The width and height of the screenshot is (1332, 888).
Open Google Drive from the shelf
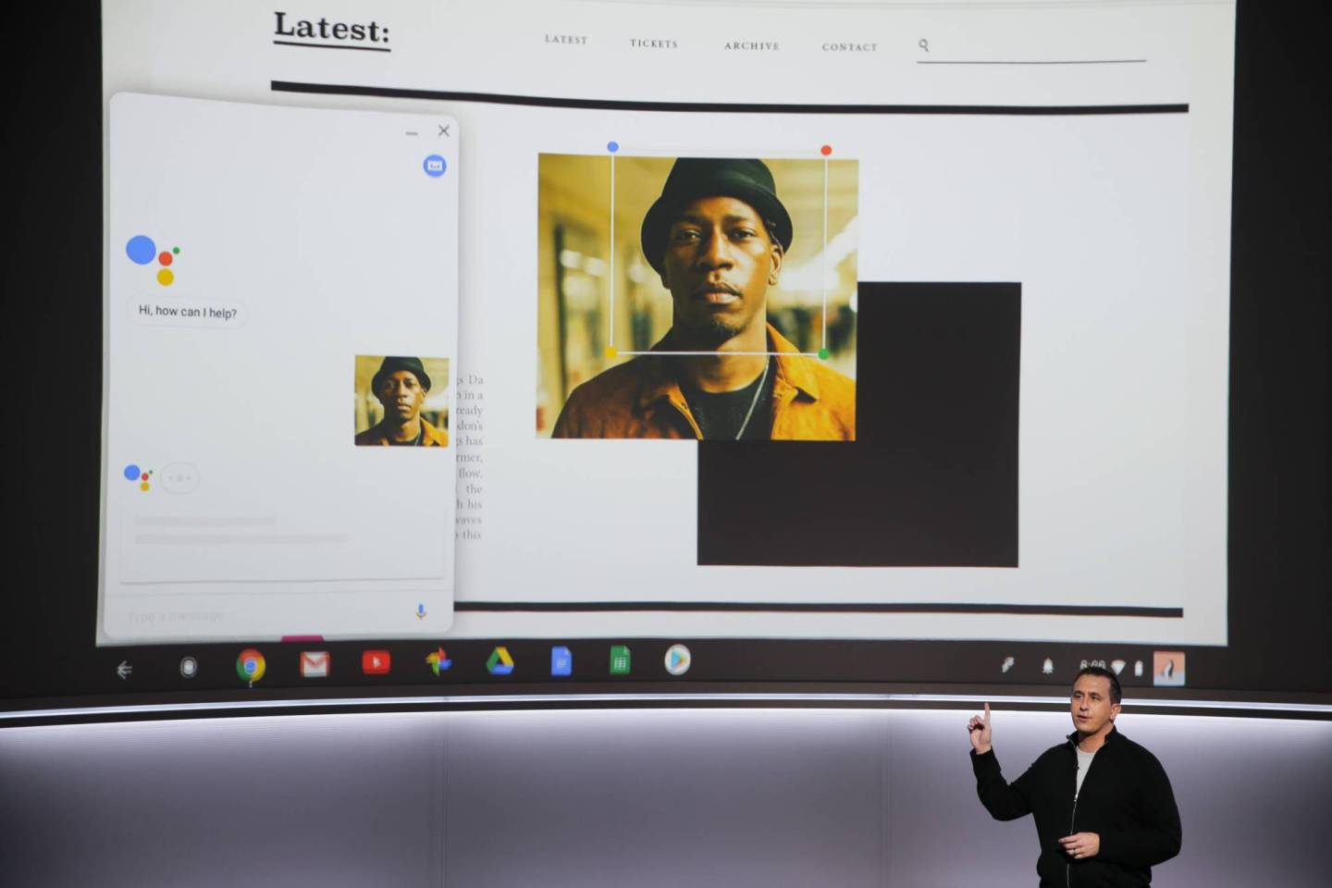point(499,663)
